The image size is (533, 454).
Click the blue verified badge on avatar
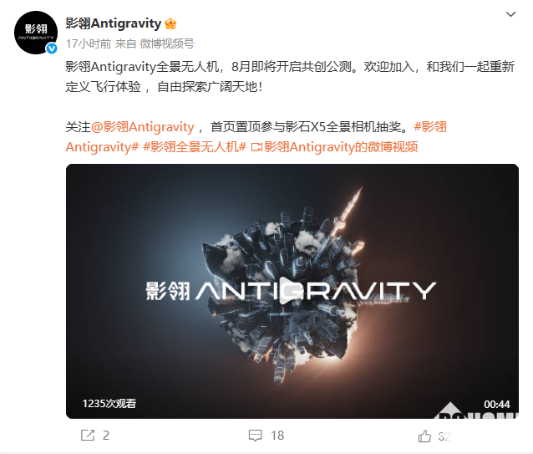tap(52, 48)
